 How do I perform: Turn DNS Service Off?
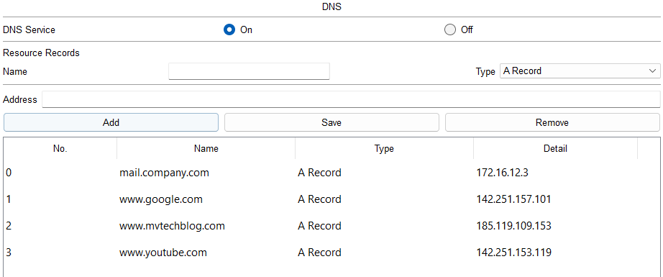[x=450, y=30]
